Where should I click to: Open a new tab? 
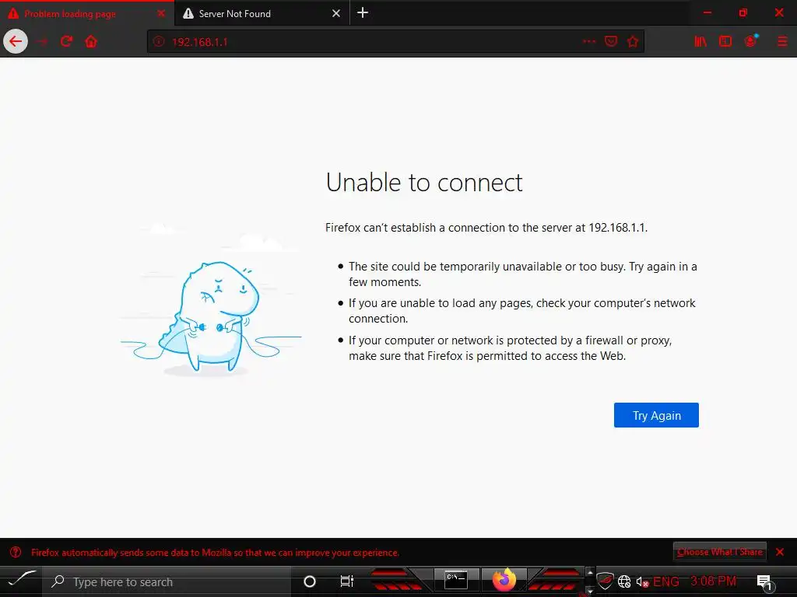363,13
